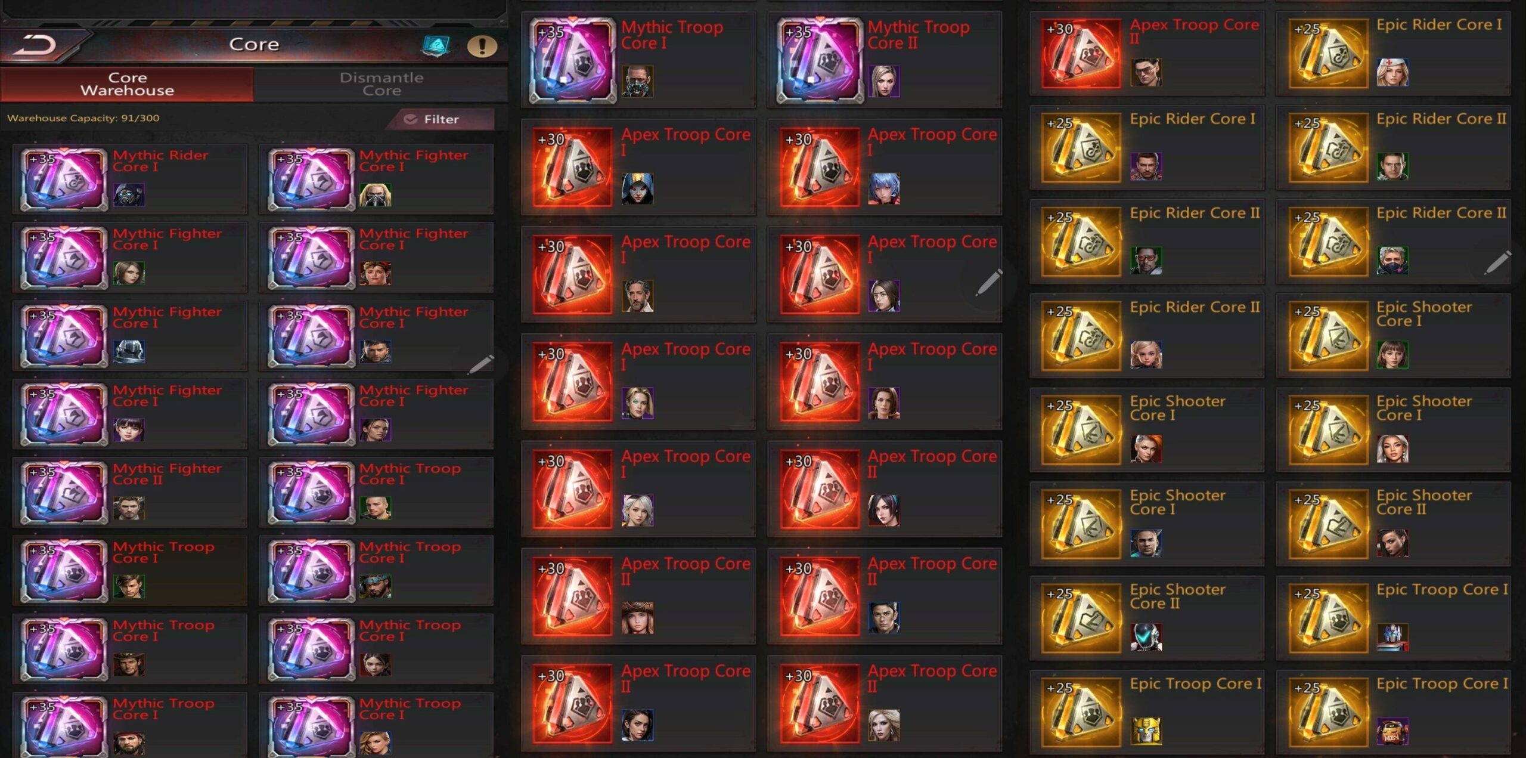Click the Optimus Prime portrait under Epic Troop Core I
This screenshot has width=1526, height=758.
click(1392, 637)
